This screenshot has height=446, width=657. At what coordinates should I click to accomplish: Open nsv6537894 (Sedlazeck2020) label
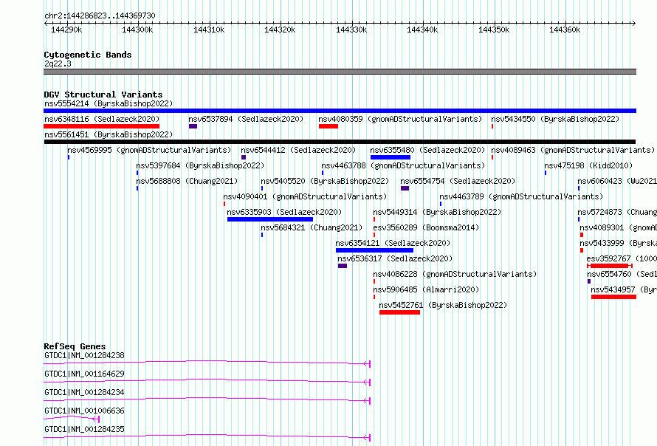point(246,119)
